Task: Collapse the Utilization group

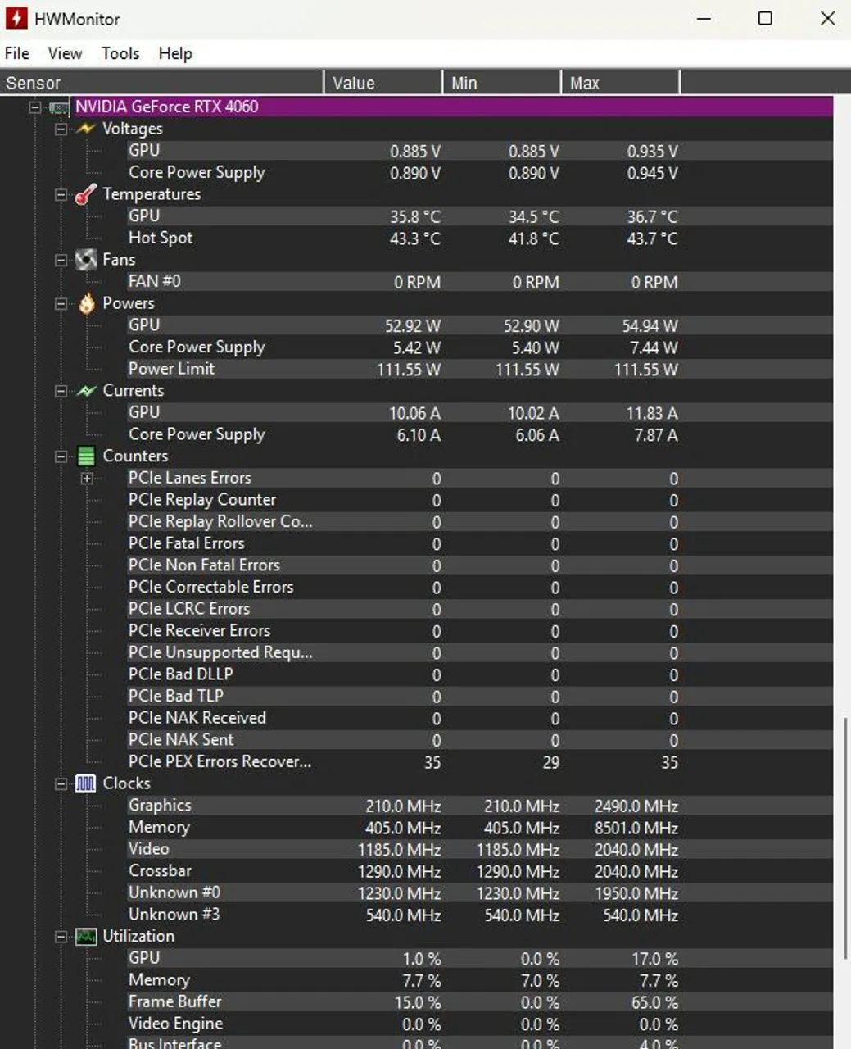Action: click(61, 937)
